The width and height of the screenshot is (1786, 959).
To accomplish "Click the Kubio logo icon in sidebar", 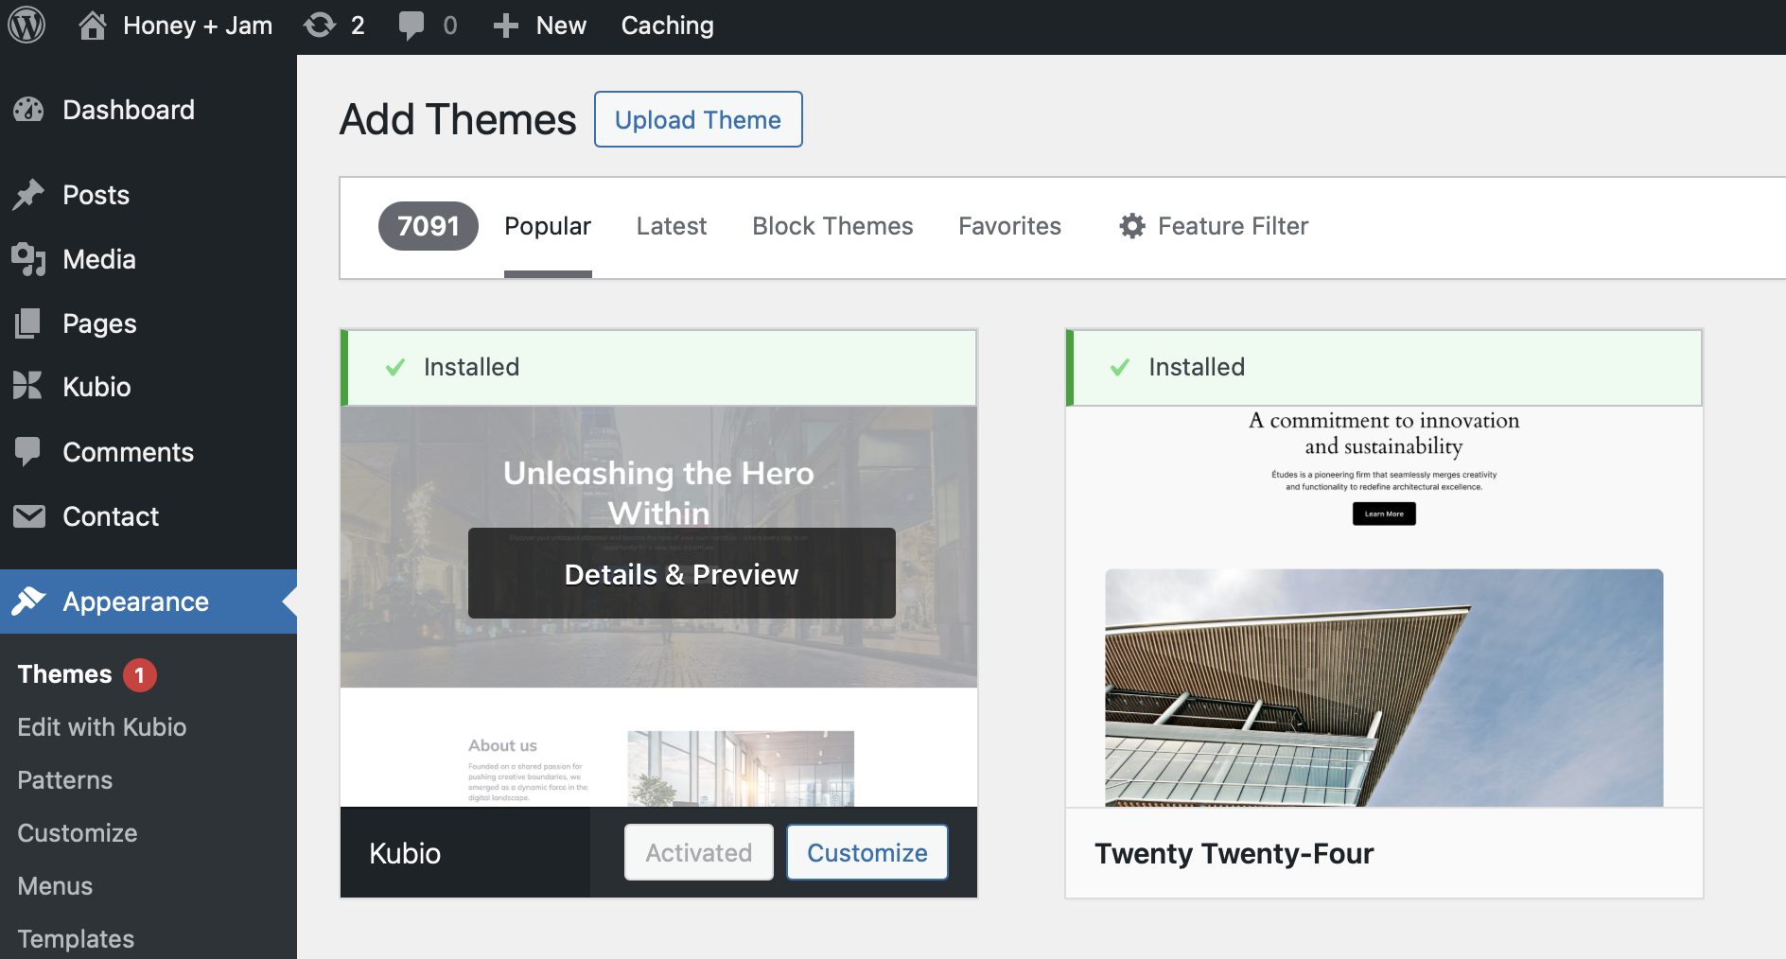I will tap(28, 387).
